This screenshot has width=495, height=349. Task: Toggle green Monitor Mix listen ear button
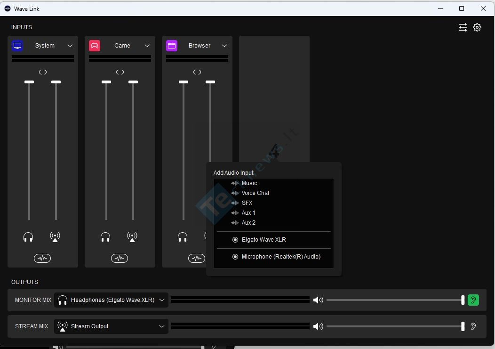473,300
